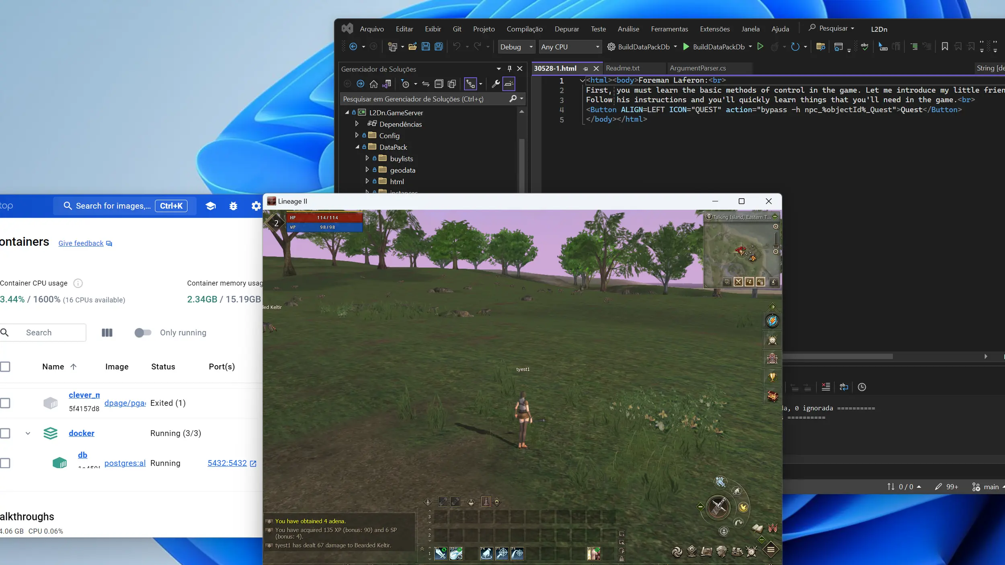Check the select-all checkbox in Docker containers header
The width and height of the screenshot is (1005, 565).
5,367
